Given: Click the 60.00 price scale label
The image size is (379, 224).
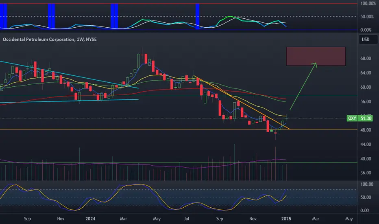Looking at the screenshot, I should [366, 87].
